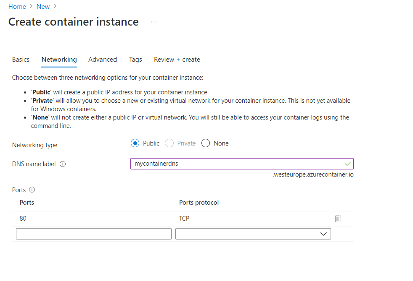Viewport: 413px width, 281px height.
Task: Choose None as networking type
Action: [206, 143]
